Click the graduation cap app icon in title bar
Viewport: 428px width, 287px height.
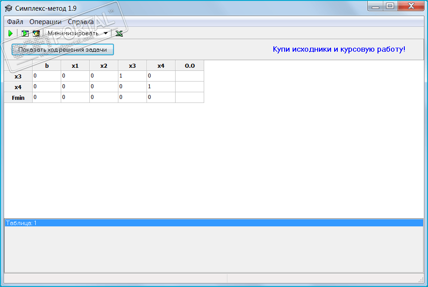click(8, 8)
